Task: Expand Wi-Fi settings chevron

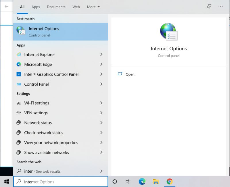Action: (x=101, y=103)
